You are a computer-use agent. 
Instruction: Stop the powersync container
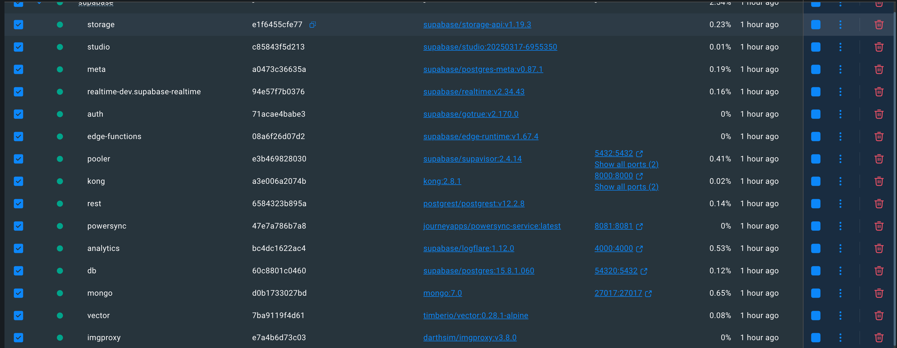816,226
